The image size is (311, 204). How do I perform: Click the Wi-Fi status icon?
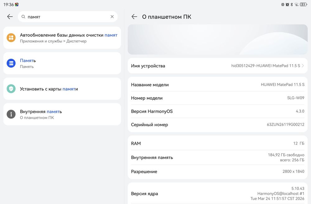tap(296, 4)
